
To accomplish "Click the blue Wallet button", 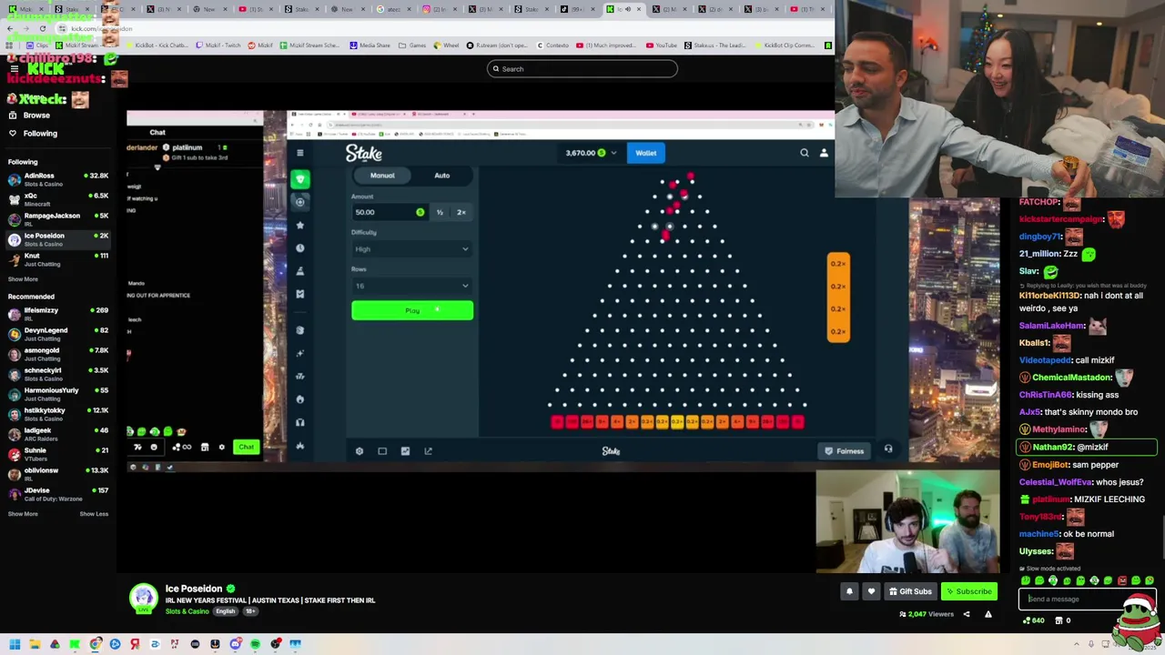I will point(645,153).
